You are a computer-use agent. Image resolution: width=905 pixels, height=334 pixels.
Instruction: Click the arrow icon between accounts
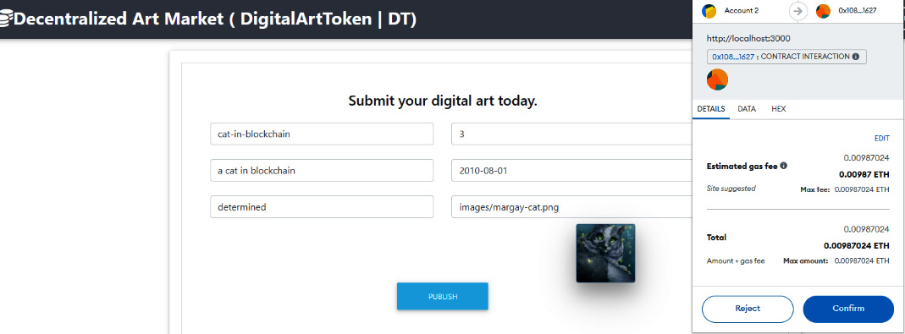797,11
